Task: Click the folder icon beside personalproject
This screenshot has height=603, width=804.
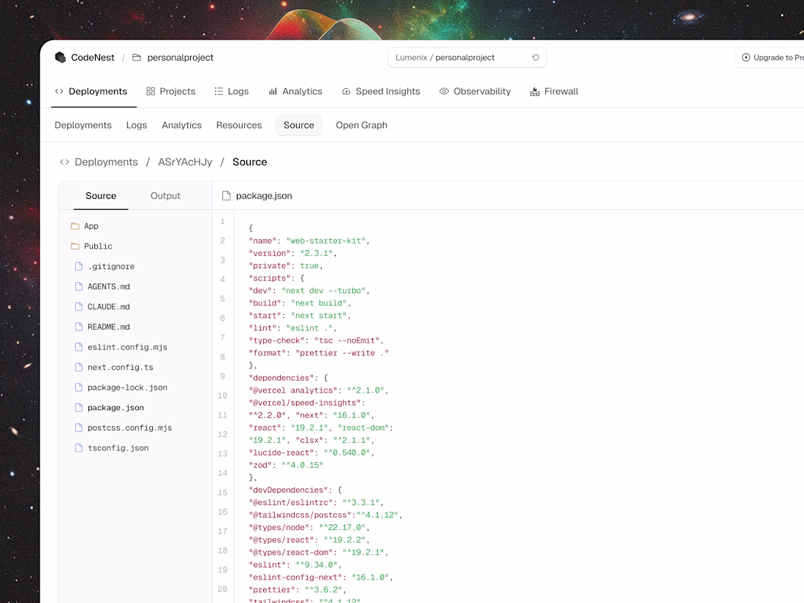Action: (x=137, y=58)
